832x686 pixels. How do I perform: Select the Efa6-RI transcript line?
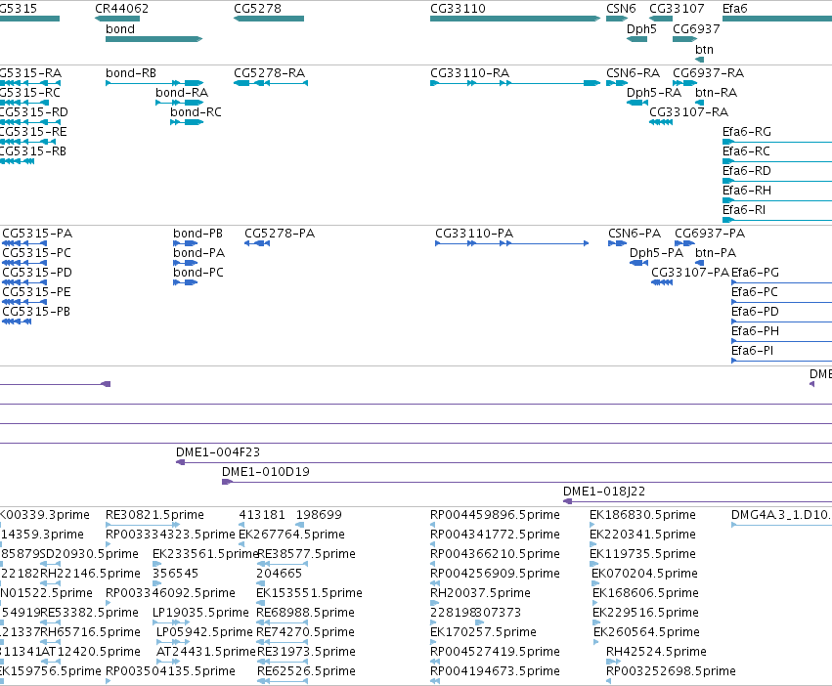(777, 220)
